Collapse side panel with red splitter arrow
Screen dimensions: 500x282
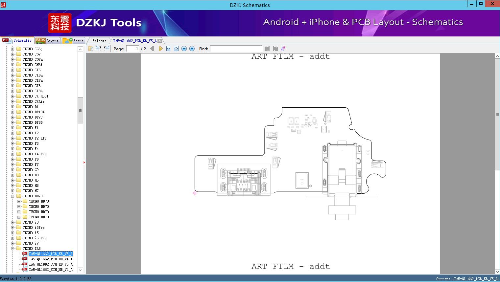pyautogui.click(x=84, y=163)
